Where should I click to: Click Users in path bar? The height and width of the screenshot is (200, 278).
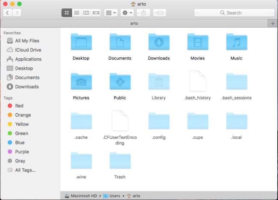(112, 196)
